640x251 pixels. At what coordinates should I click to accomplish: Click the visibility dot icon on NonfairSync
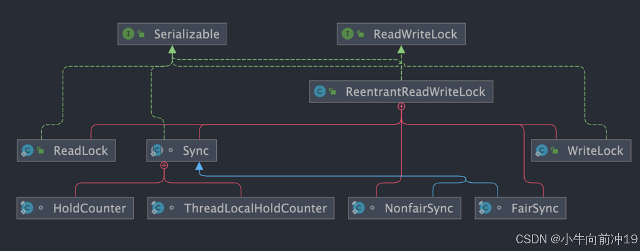point(372,208)
